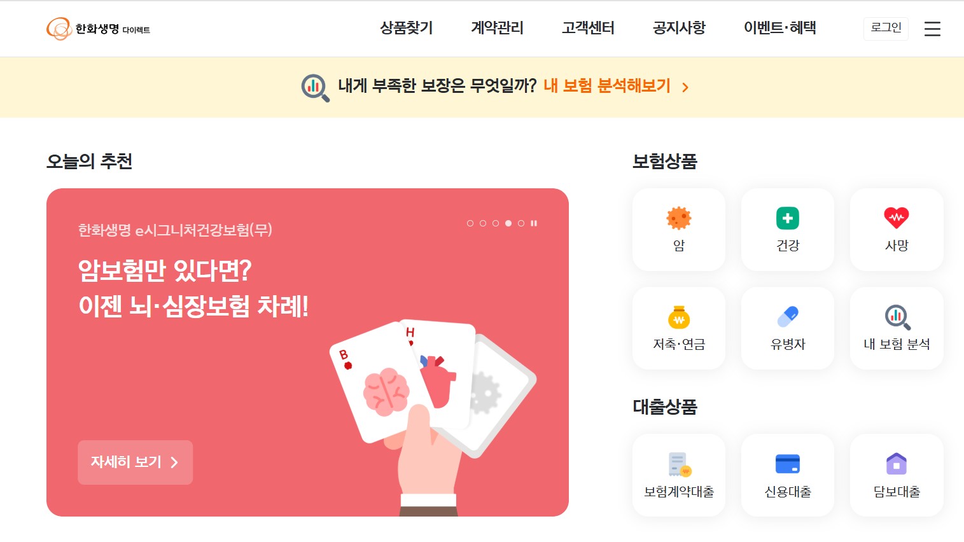964x542 pixels.
Task: Select the 보험계약대출 document icon
Action: (680, 464)
